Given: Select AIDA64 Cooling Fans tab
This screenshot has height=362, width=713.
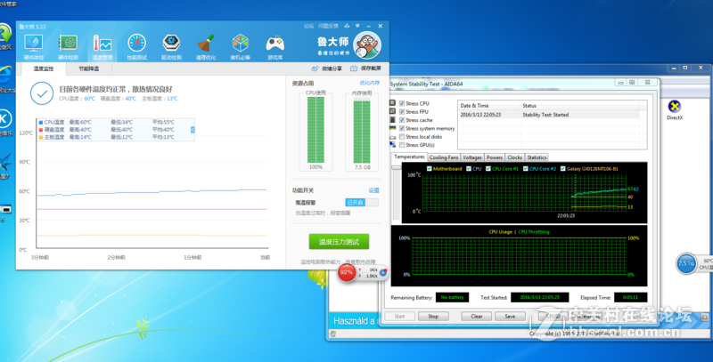Looking at the screenshot, I should (444, 157).
